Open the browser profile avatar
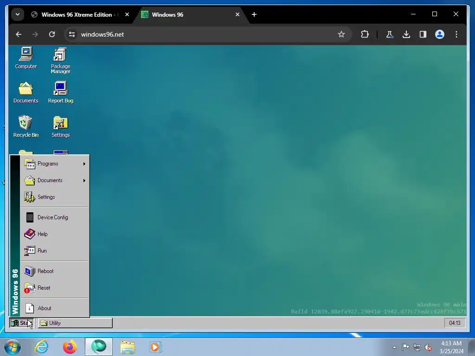The width and height of the screenshot is (475, 356). 440,34
